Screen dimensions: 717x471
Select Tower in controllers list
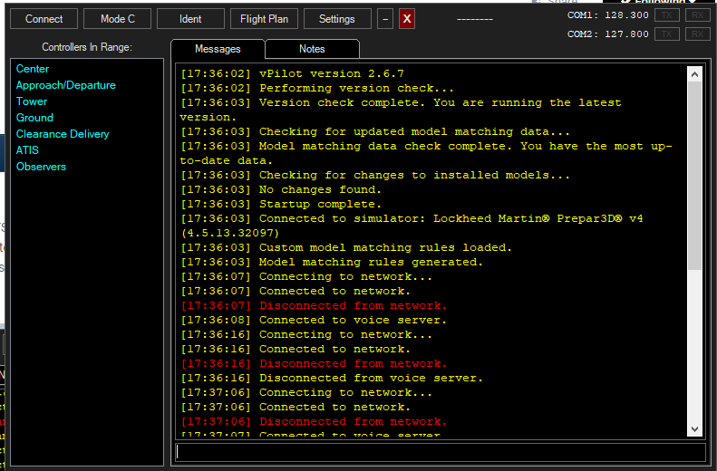coord(32,101)
